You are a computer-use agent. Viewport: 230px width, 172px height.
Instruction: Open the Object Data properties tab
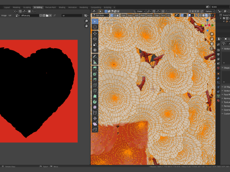[x=218, y=96]
